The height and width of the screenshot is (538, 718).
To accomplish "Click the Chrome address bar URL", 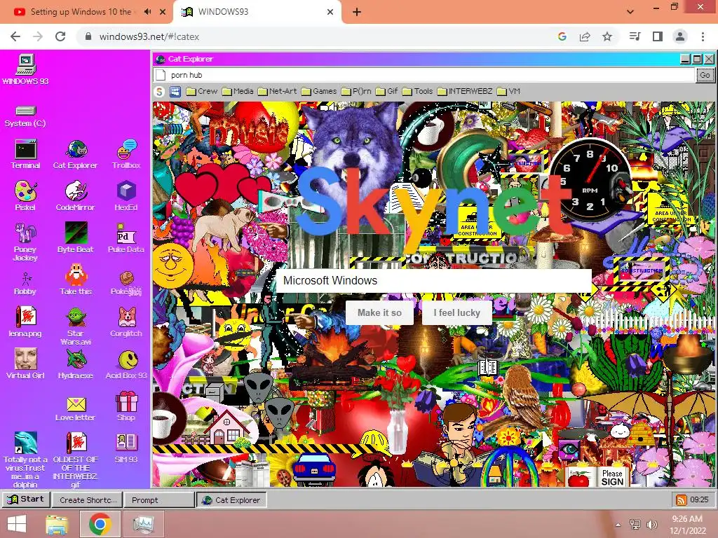I will (x=149, y=36).
